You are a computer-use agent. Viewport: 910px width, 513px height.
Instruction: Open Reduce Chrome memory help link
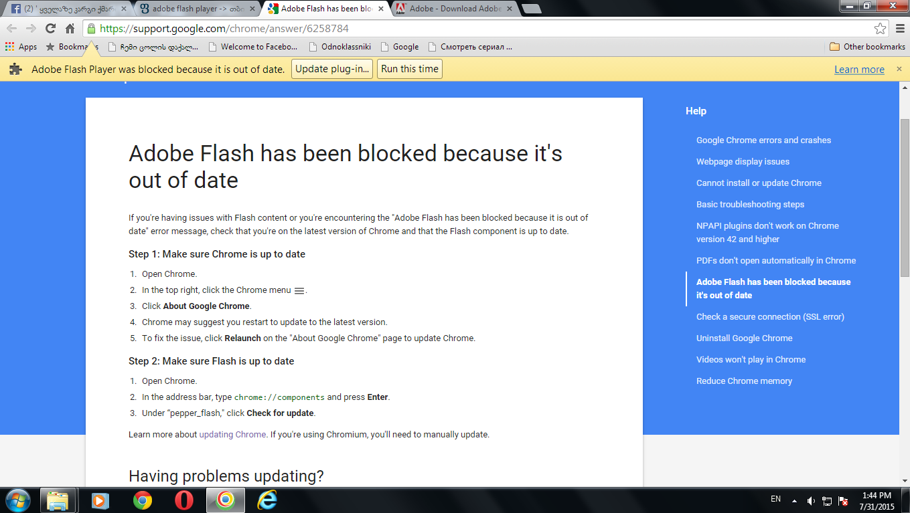coord(744,381)
